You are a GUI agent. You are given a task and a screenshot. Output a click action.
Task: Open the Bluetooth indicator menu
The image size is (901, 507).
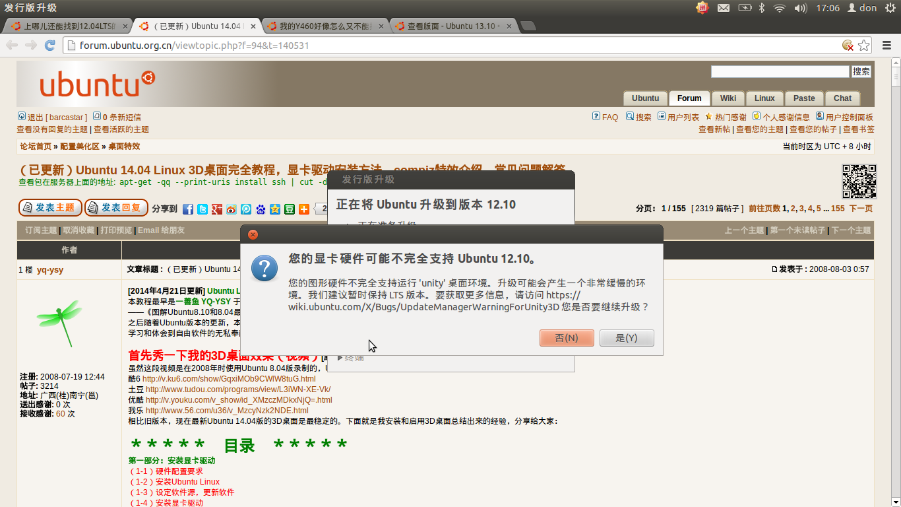point(761,8)
